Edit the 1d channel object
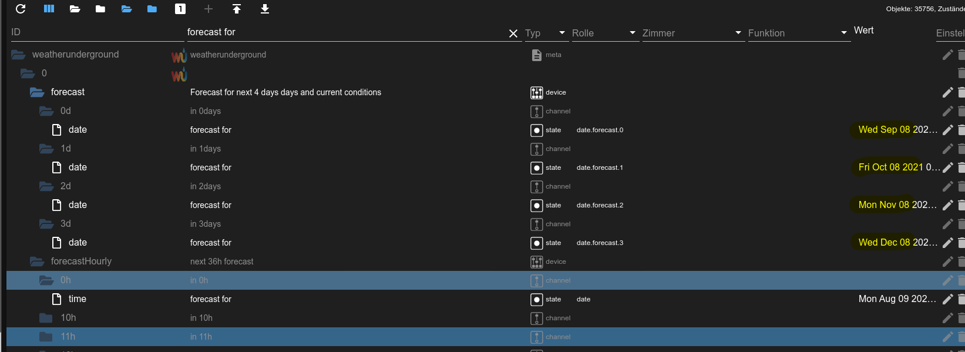 947,149
